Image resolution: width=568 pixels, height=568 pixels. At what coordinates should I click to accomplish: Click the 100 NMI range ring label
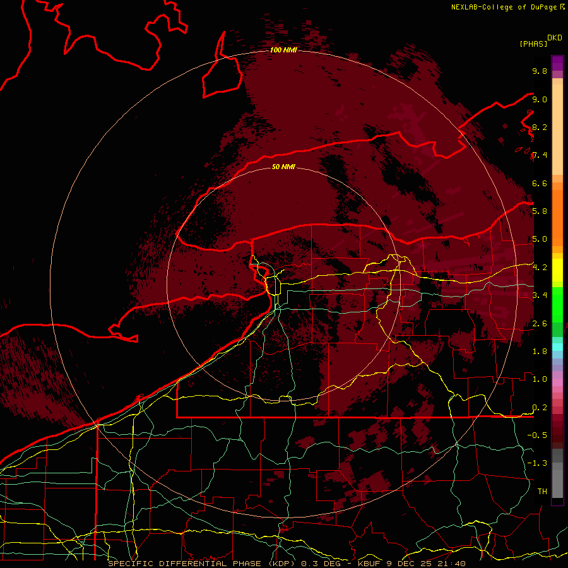click(x=283, y=50)
